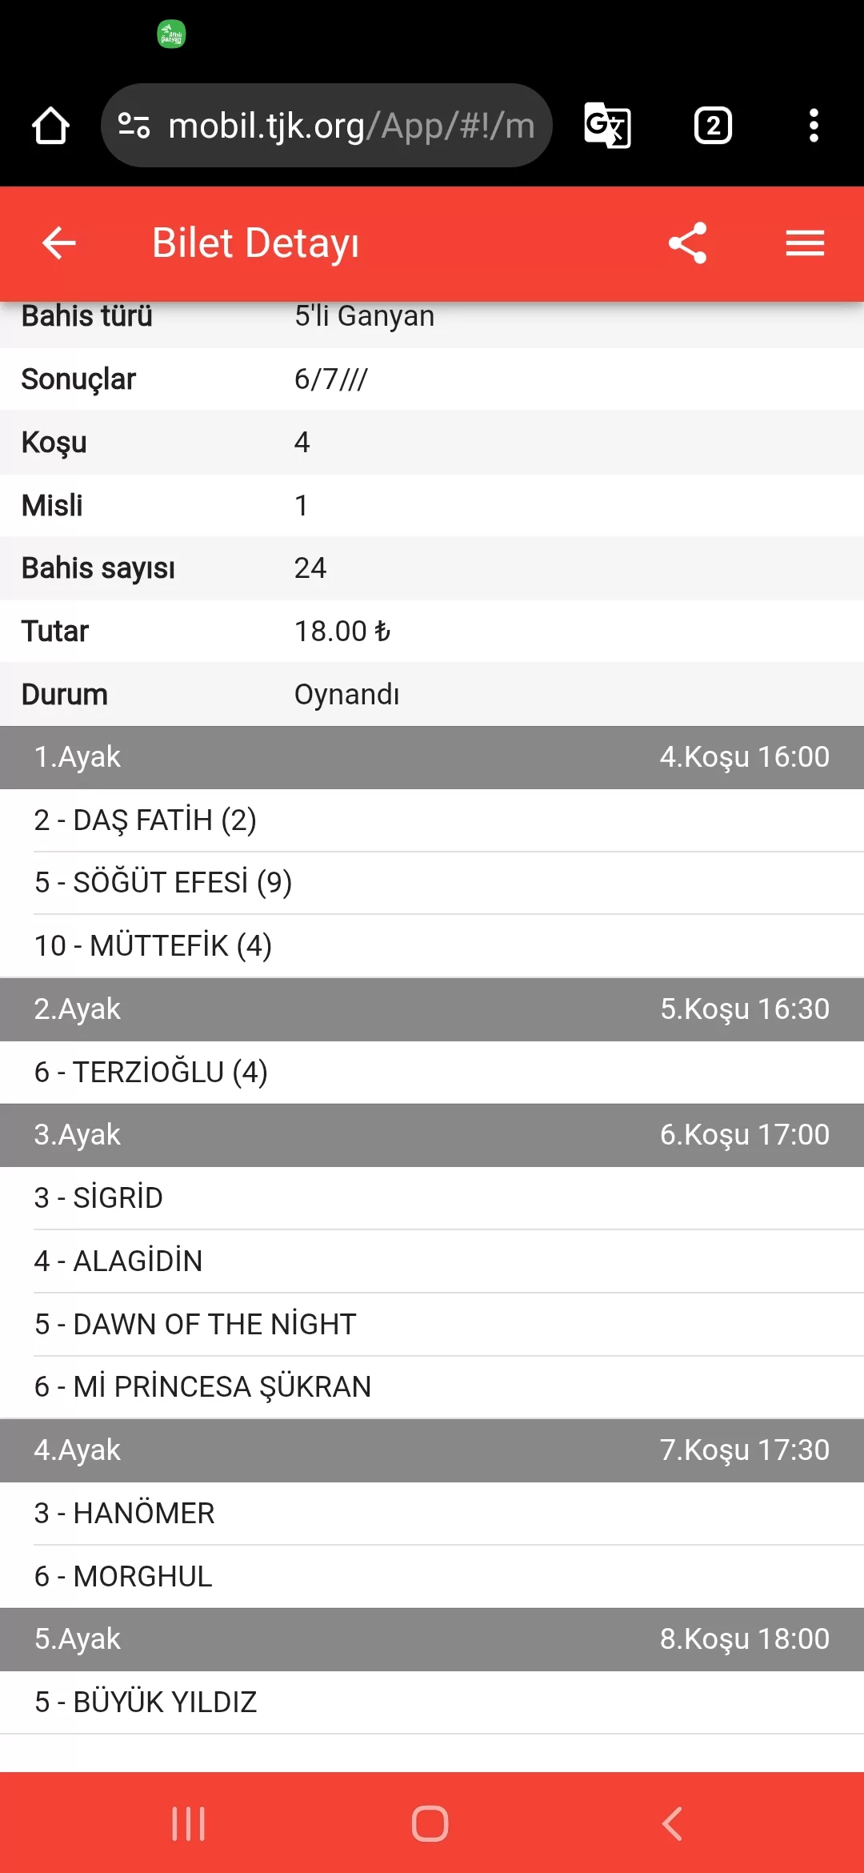
Task: Tap the 5.Ayak 8.Koşu header
Action: click(432, 1639)
